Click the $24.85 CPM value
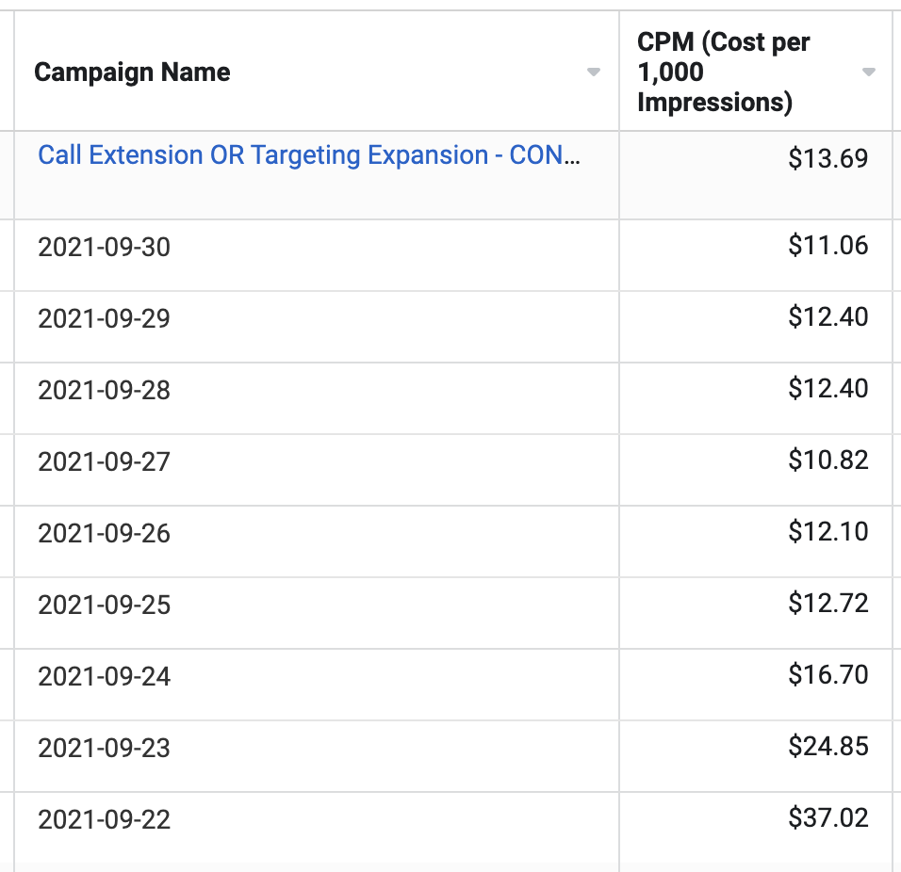Screen dimensions: 901x872 (x=827, y=747)
